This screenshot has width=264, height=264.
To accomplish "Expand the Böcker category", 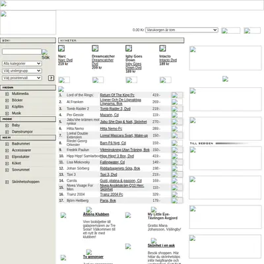I will (7, 100).
